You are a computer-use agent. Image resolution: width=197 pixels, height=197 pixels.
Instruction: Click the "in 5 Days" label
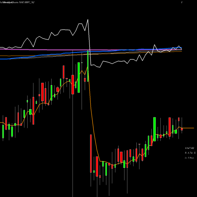(189, 158)
